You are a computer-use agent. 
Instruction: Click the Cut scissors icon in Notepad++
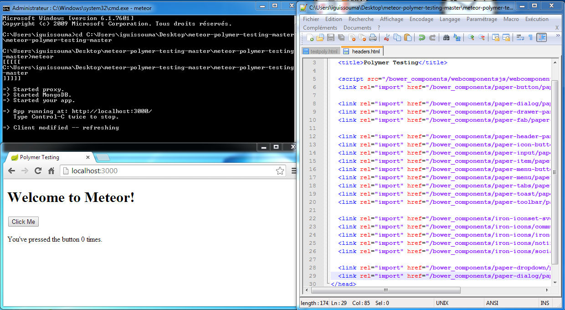click(x=386, y=37)
